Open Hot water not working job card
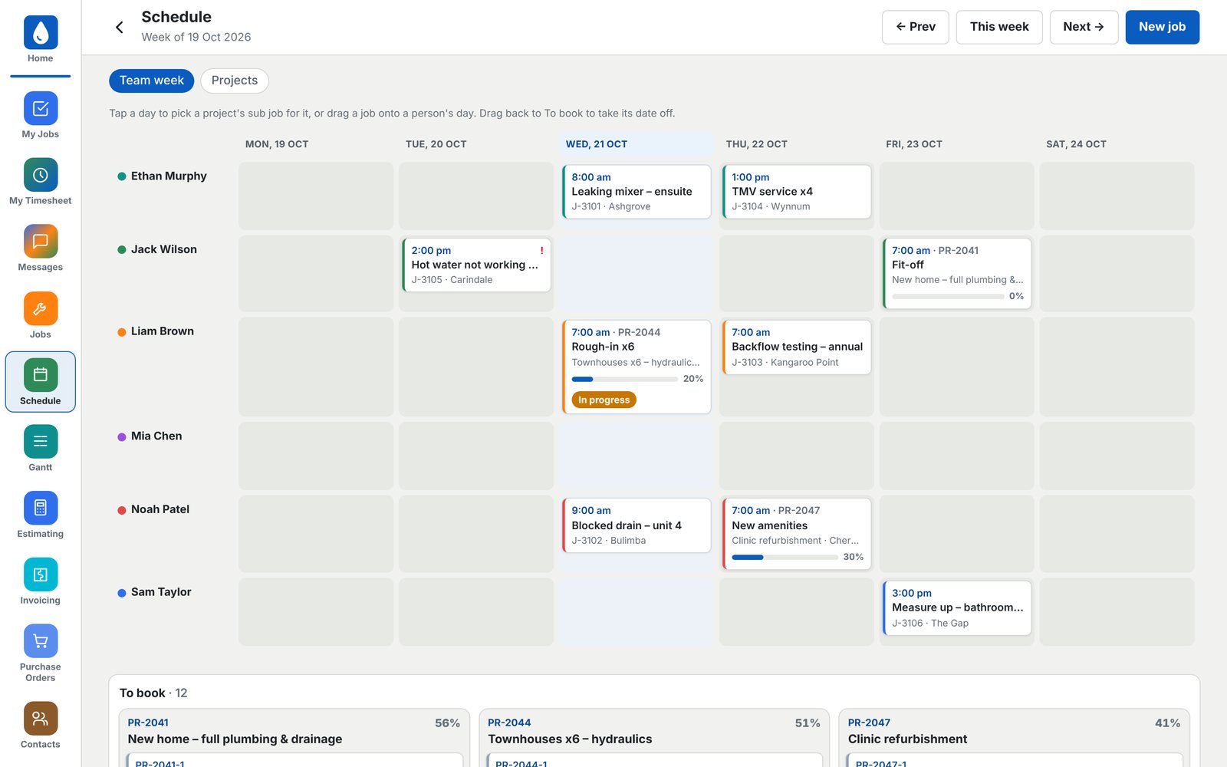Image resolution: width=1227 pixels, height=767 pixels. pos(476,265)
